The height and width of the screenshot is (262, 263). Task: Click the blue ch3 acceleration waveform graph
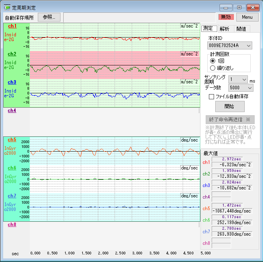115,93
